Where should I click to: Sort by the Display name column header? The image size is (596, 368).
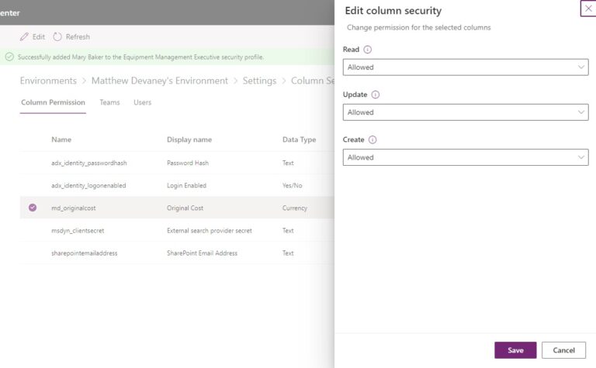189,139
